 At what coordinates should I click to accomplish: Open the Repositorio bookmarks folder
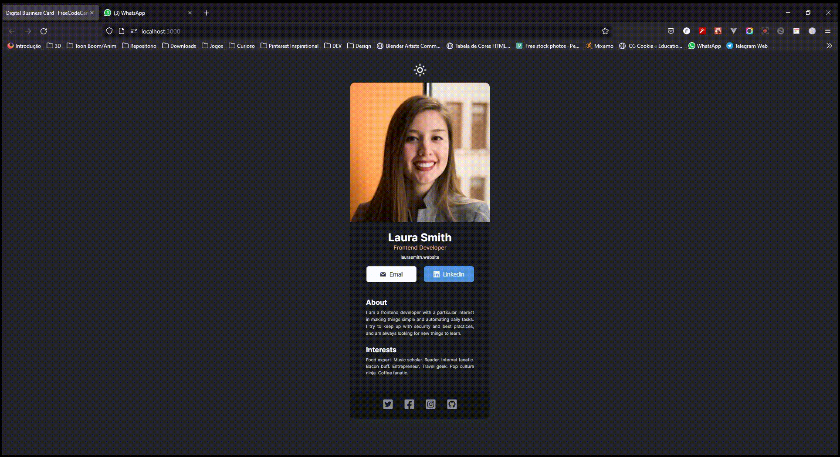(139, 46)
